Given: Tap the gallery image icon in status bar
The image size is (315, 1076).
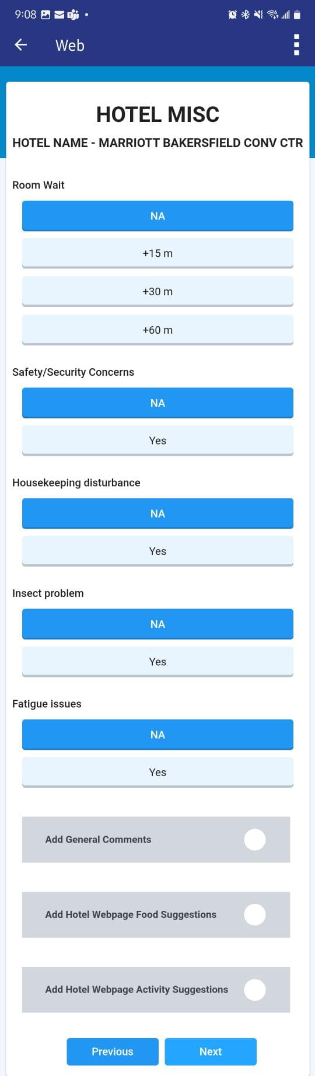Looking at the screenshot, I should tap(45, 15).
